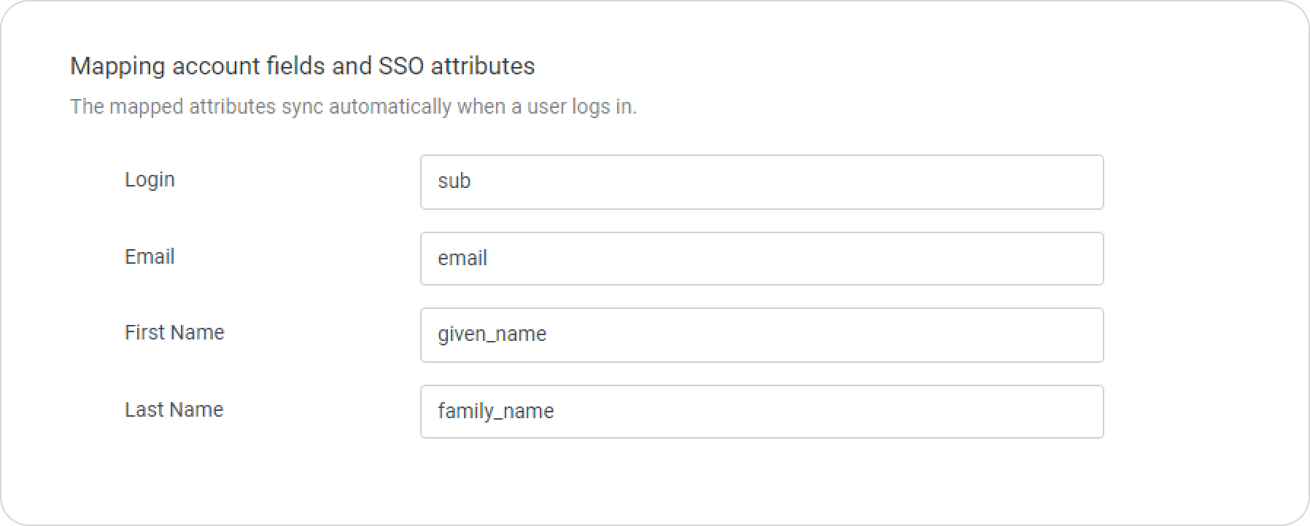This screenshot has width=1310, height=526.
Task: Click the word "Mapping" in the heading
Action: (117, 66)
